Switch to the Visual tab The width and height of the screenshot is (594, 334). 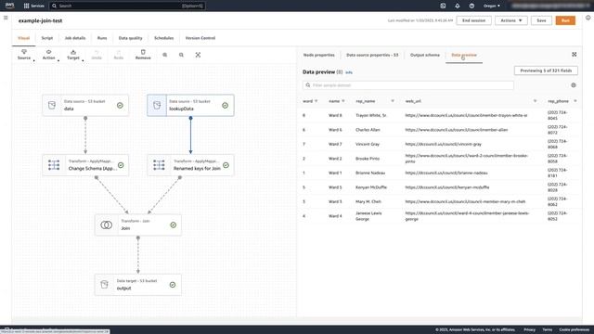(x=23, y=38)
